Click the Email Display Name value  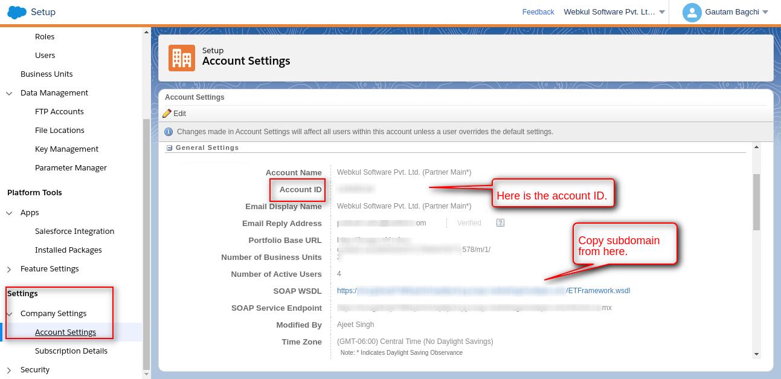coord(404,206)
